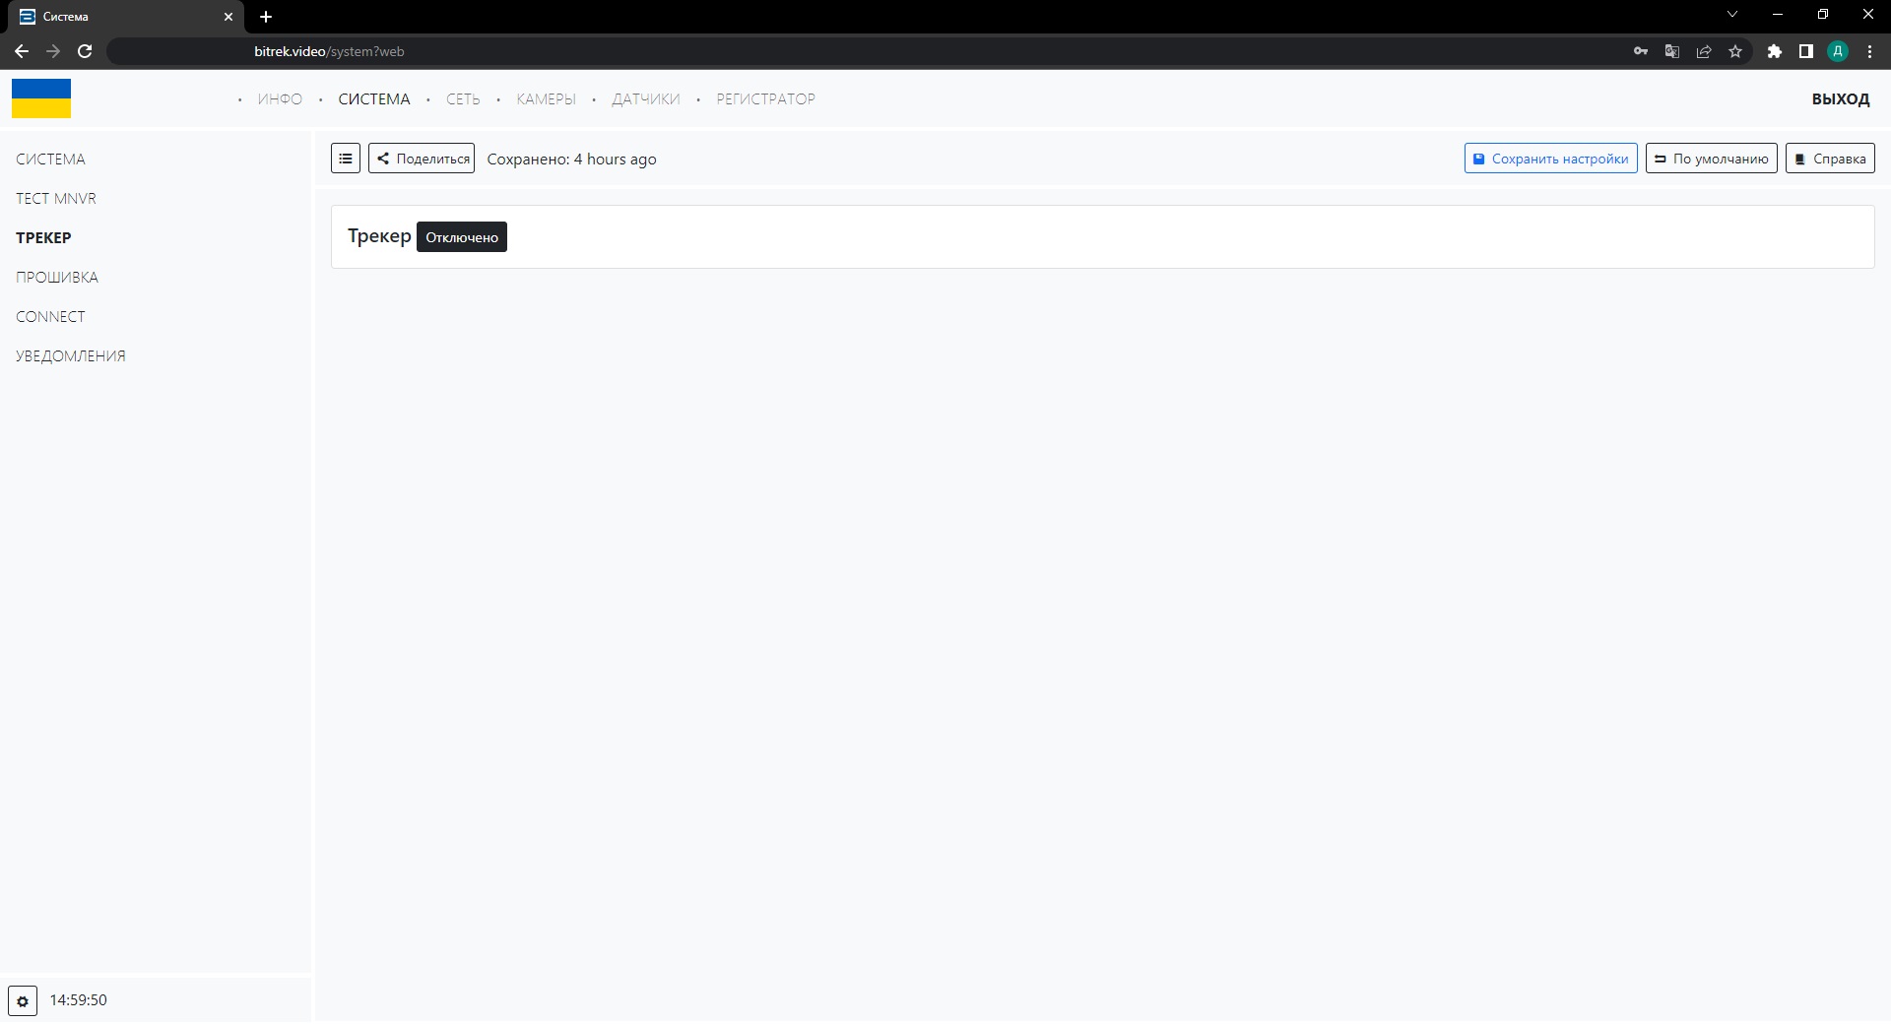The image size is (1891, 1024).
Task: Click Сохранить настройки button
Action: (1550, 159)
